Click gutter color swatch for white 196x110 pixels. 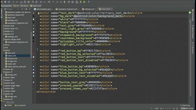pos(33,19)
